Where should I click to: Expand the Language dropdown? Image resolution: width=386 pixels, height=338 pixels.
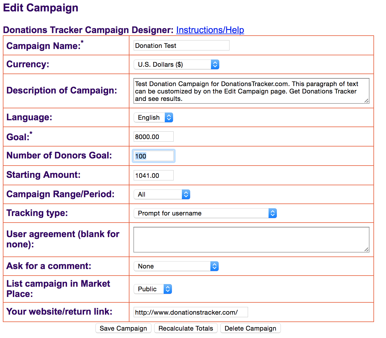click(x=153, y=117)
